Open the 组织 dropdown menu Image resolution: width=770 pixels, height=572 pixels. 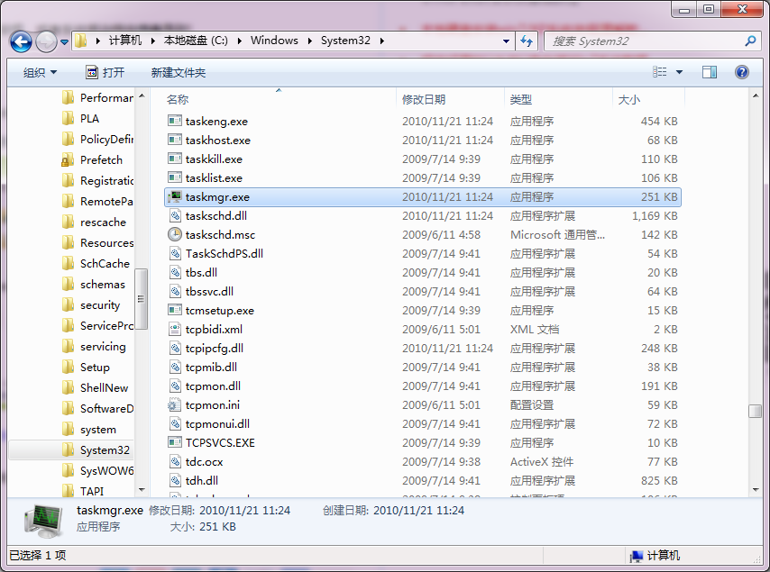click(38, 72)
